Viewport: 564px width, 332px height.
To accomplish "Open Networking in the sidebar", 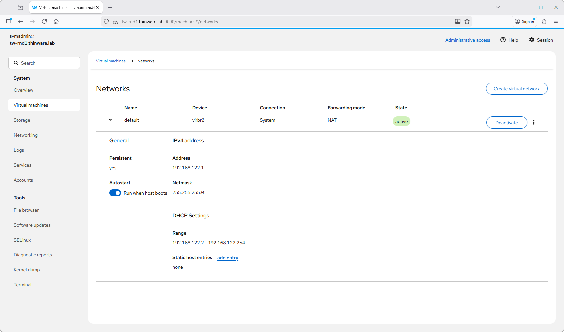I will (44, 135).
